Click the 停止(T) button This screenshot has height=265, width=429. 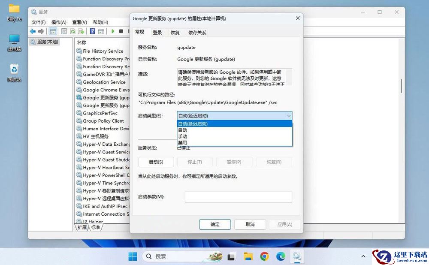click(195, 162)
